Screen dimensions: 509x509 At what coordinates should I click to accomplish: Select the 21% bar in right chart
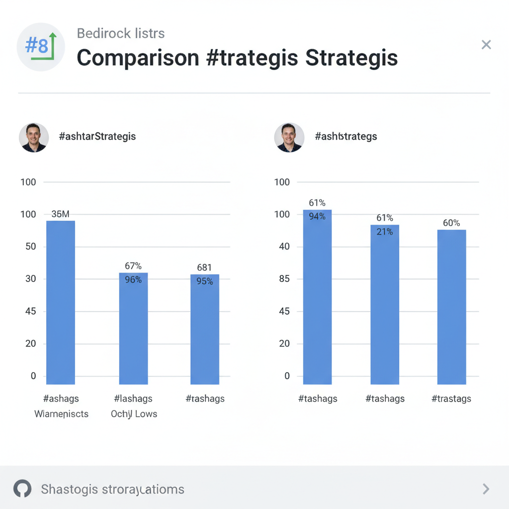coord(384,304)
